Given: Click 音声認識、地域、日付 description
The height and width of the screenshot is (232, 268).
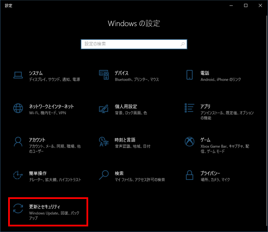Looking at the screenshot, I should [x=133, y=146].
